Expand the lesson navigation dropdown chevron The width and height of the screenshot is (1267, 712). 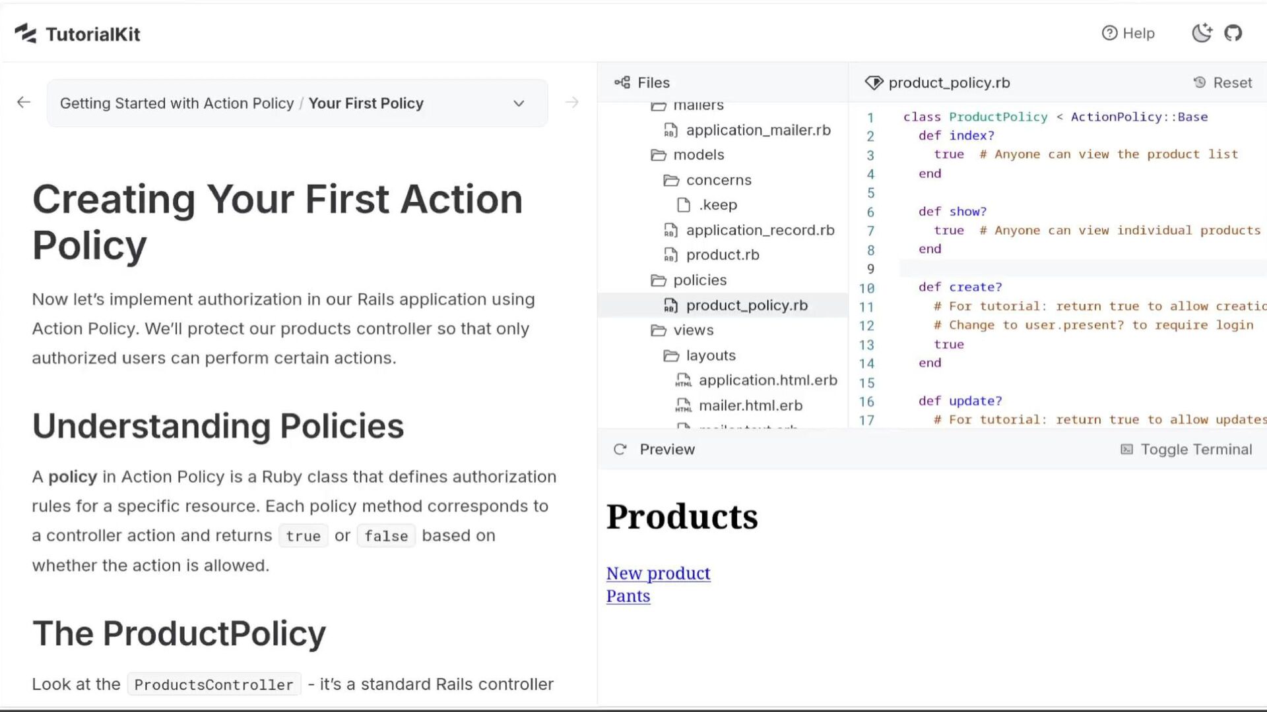tap(519, 104)
